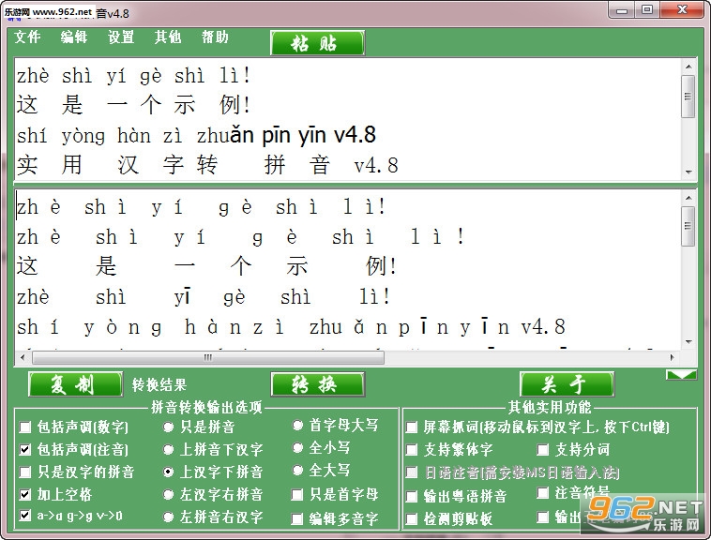This screenshot has height=540, width=711.
Task: Click up arrow of result text scrollbar
Action: click(x=688, y=198)
